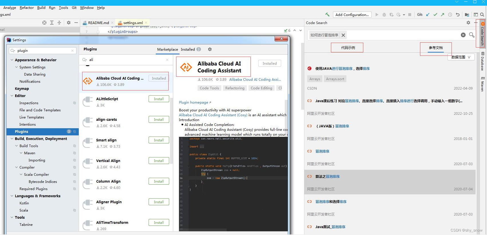This screenshot has height=235, width=487.
Task: Open Plugin homepage link
Action: tap(195, 102)
